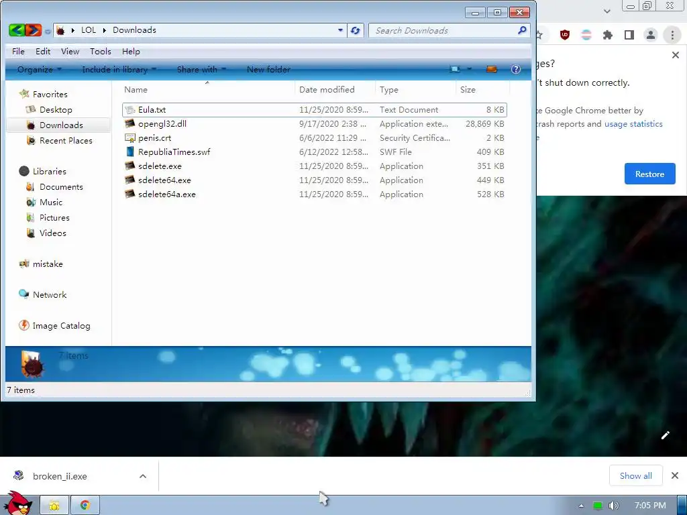Image resolution: width=687 pixels, height=515 pixels.
Task: Sort by the Type column header
Action: [415, 90]
